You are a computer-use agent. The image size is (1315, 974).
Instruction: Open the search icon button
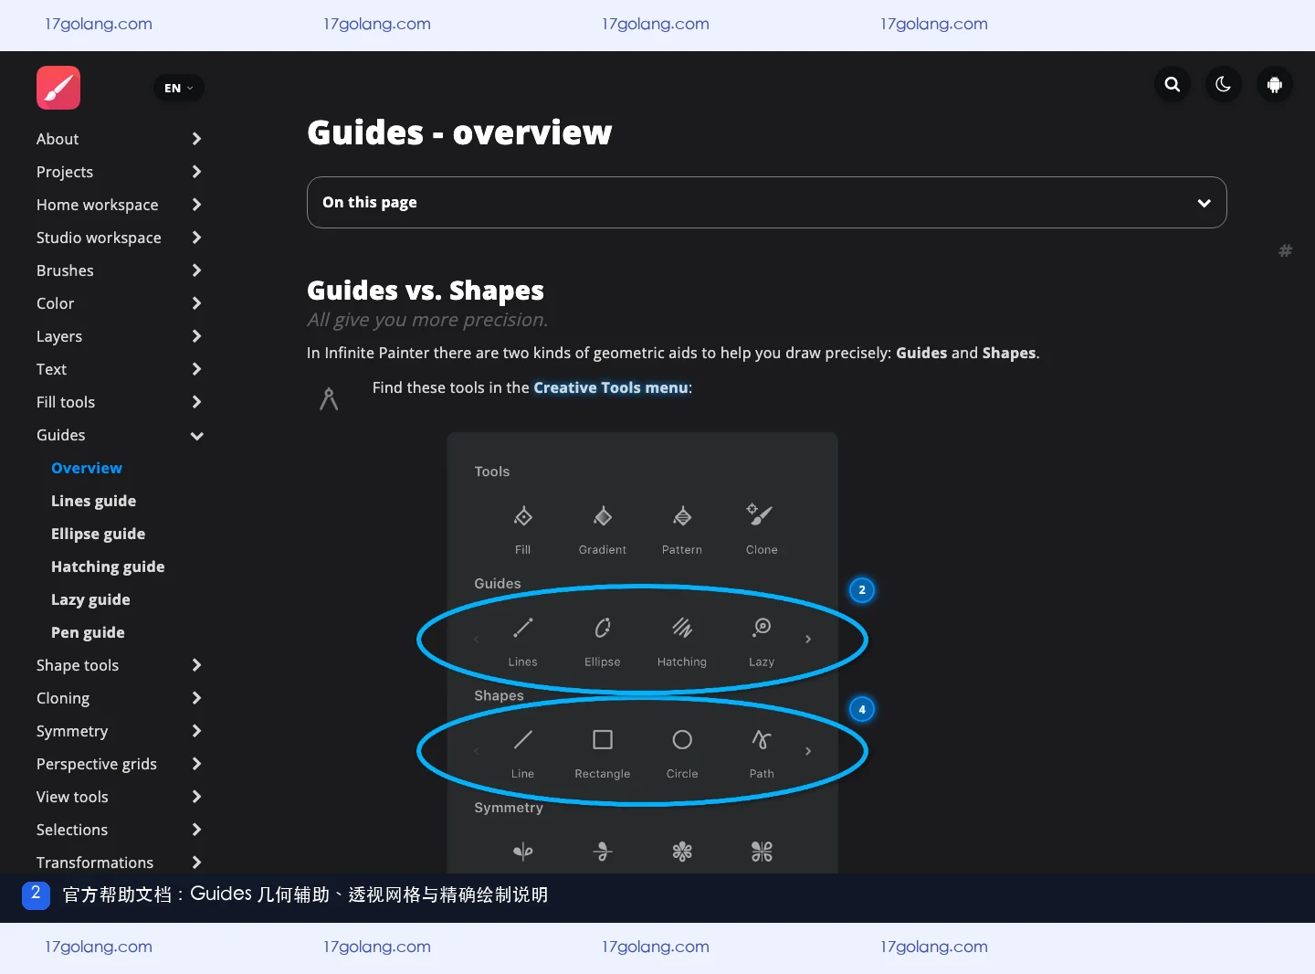coord(1173,85)
